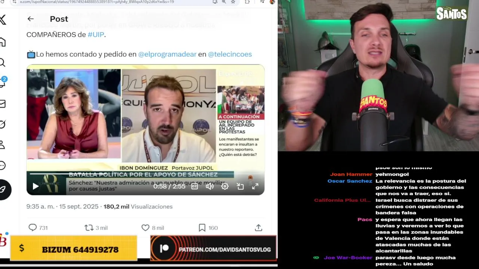The height and width of the screenshot is (269, 479).
Task: Enable picture-in-picture for the video
Action: tap(240, 186)
